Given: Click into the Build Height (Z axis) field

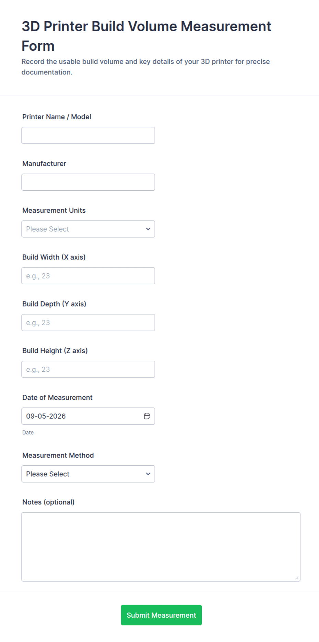Looking at the screenshot, I should [x=88, y=369].
